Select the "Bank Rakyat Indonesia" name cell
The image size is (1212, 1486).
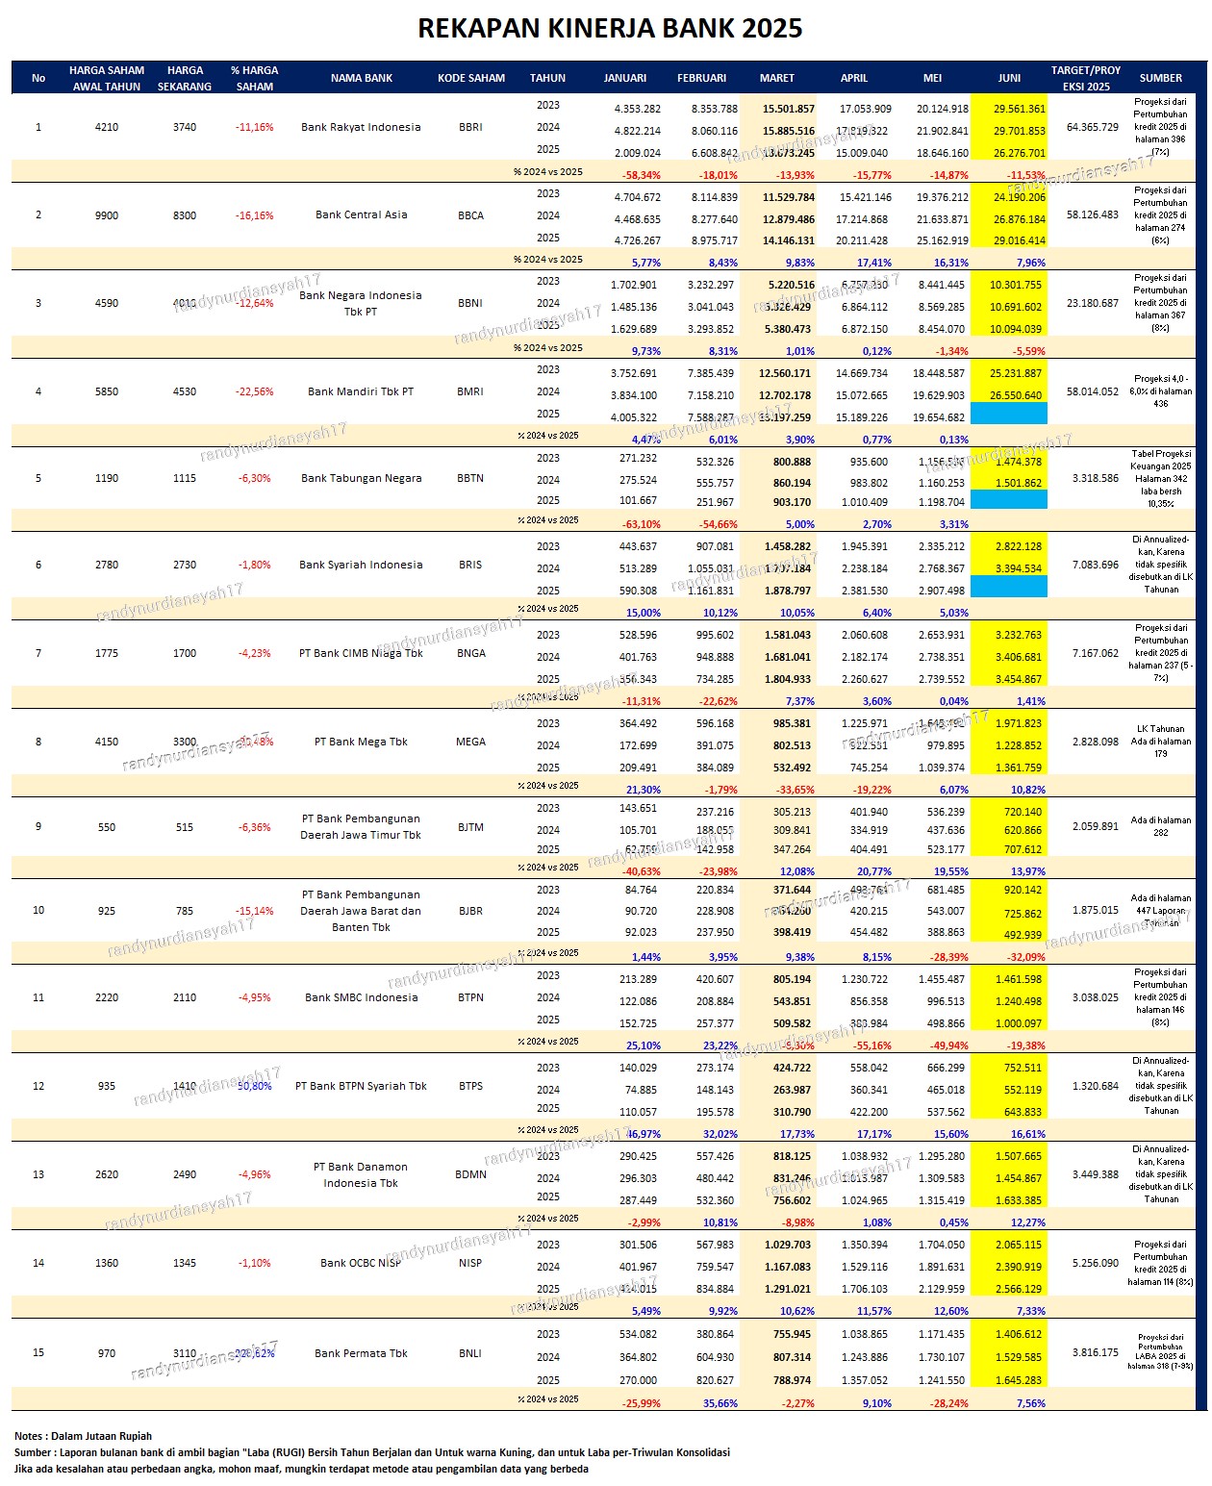coord(361,127)
